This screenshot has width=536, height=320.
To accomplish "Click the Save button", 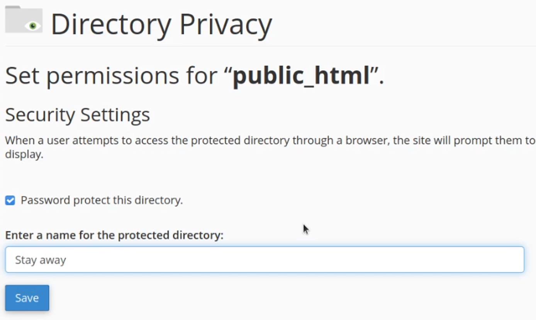I will 27,298.
